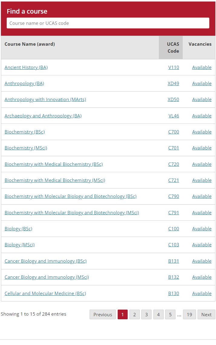Open the Ancient History (BA) course link
This screenshot has width=216, height=345.
26,67
